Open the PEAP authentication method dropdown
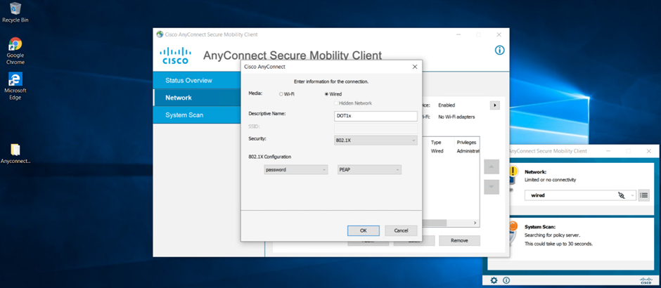This screenshot has height=288, width=661. [369, 170]
